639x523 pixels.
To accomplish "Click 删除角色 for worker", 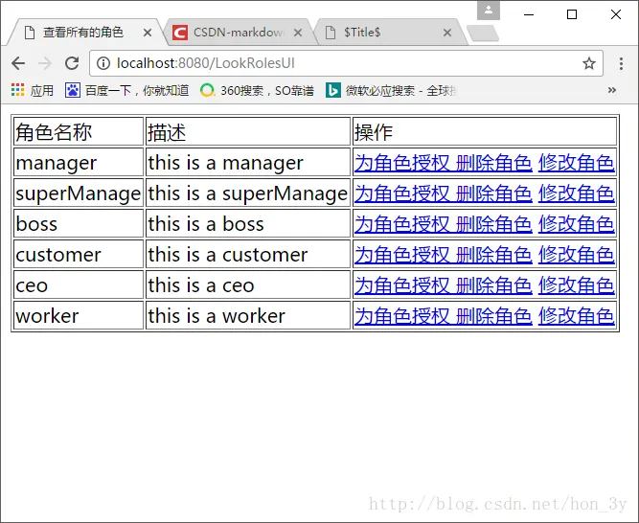I will 494,316.
